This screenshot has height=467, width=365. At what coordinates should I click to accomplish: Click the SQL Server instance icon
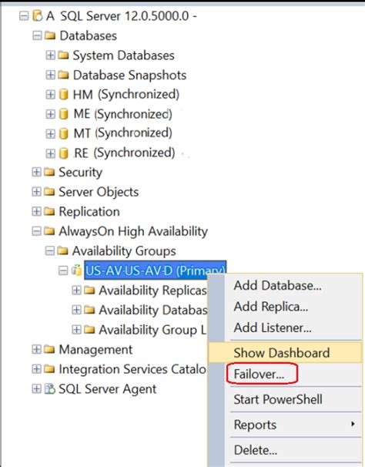tap(37, 15)
